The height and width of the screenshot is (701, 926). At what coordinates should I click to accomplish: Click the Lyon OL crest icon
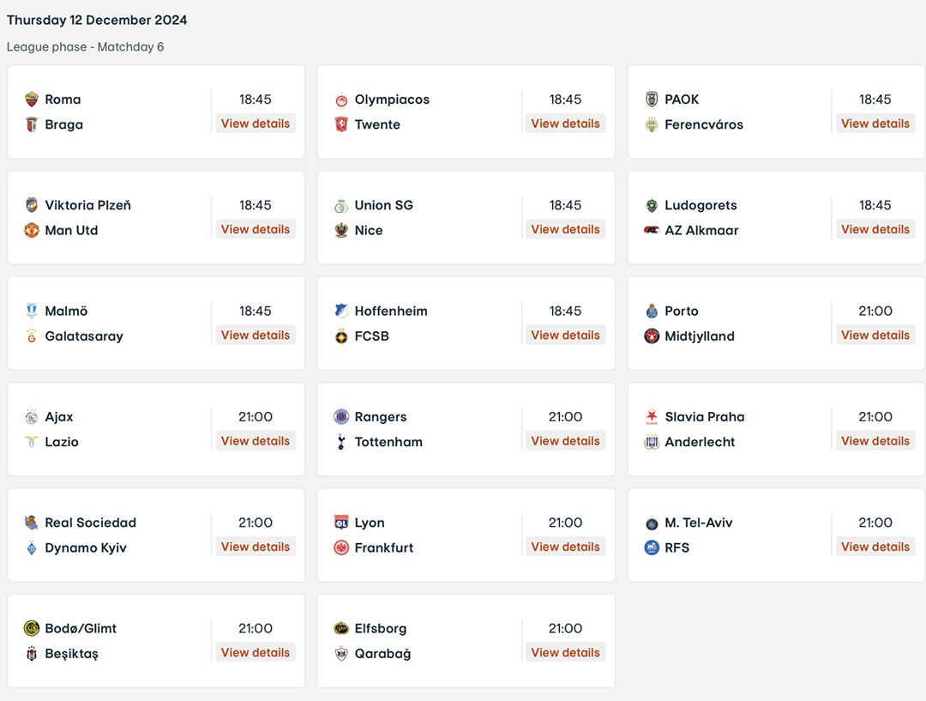coord(341,523)
